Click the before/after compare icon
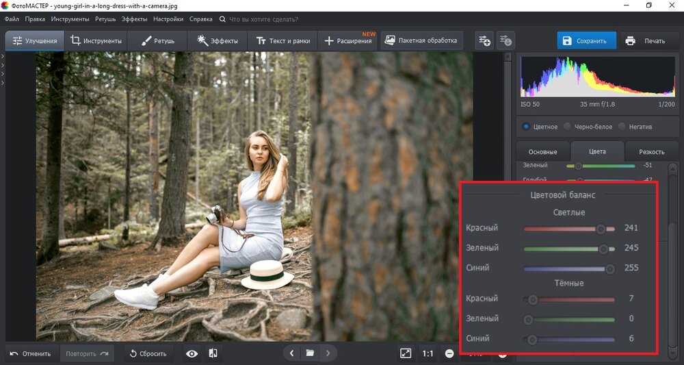This screenshot has height=365, width=684. [213, 353]
